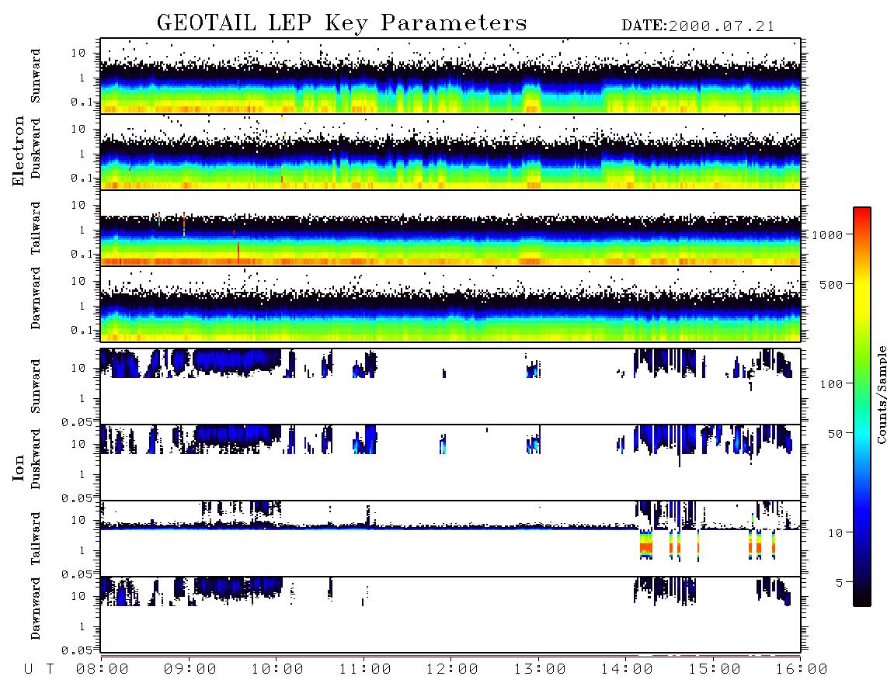Click the Electron Dawnward spectrogram panel

(x=450, y=304)
